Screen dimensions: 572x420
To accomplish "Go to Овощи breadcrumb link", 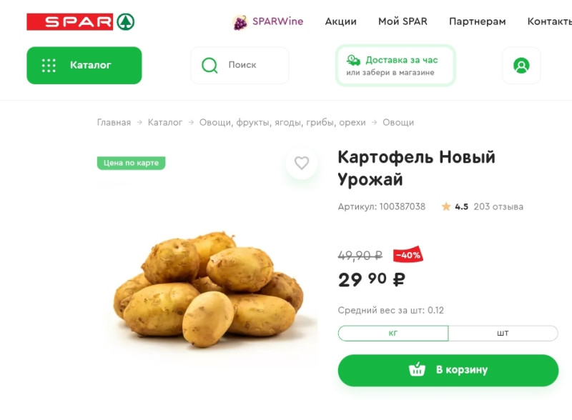I will pos(398,123).
